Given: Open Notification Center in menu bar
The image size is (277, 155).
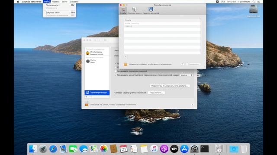Looking at the screenshot, I should click(258, 2).
